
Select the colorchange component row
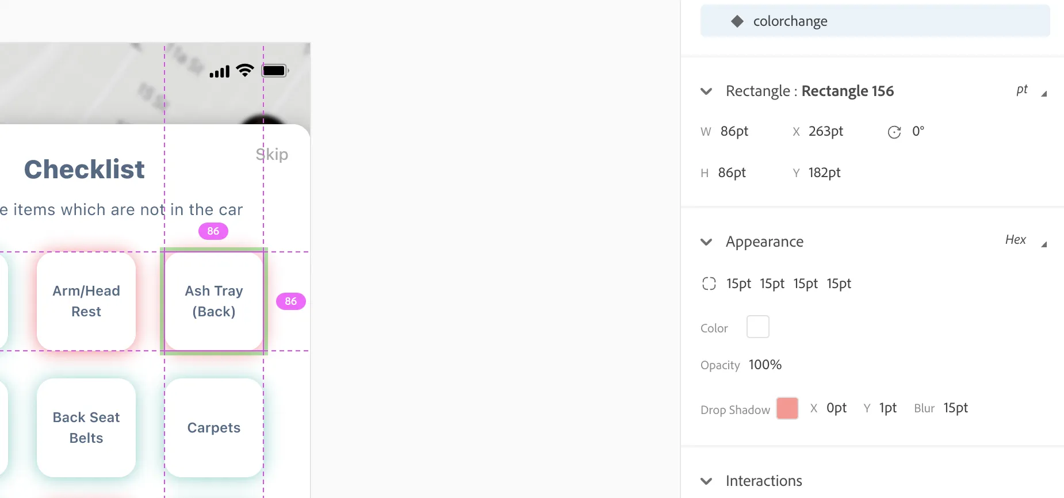tap(874, 21)
